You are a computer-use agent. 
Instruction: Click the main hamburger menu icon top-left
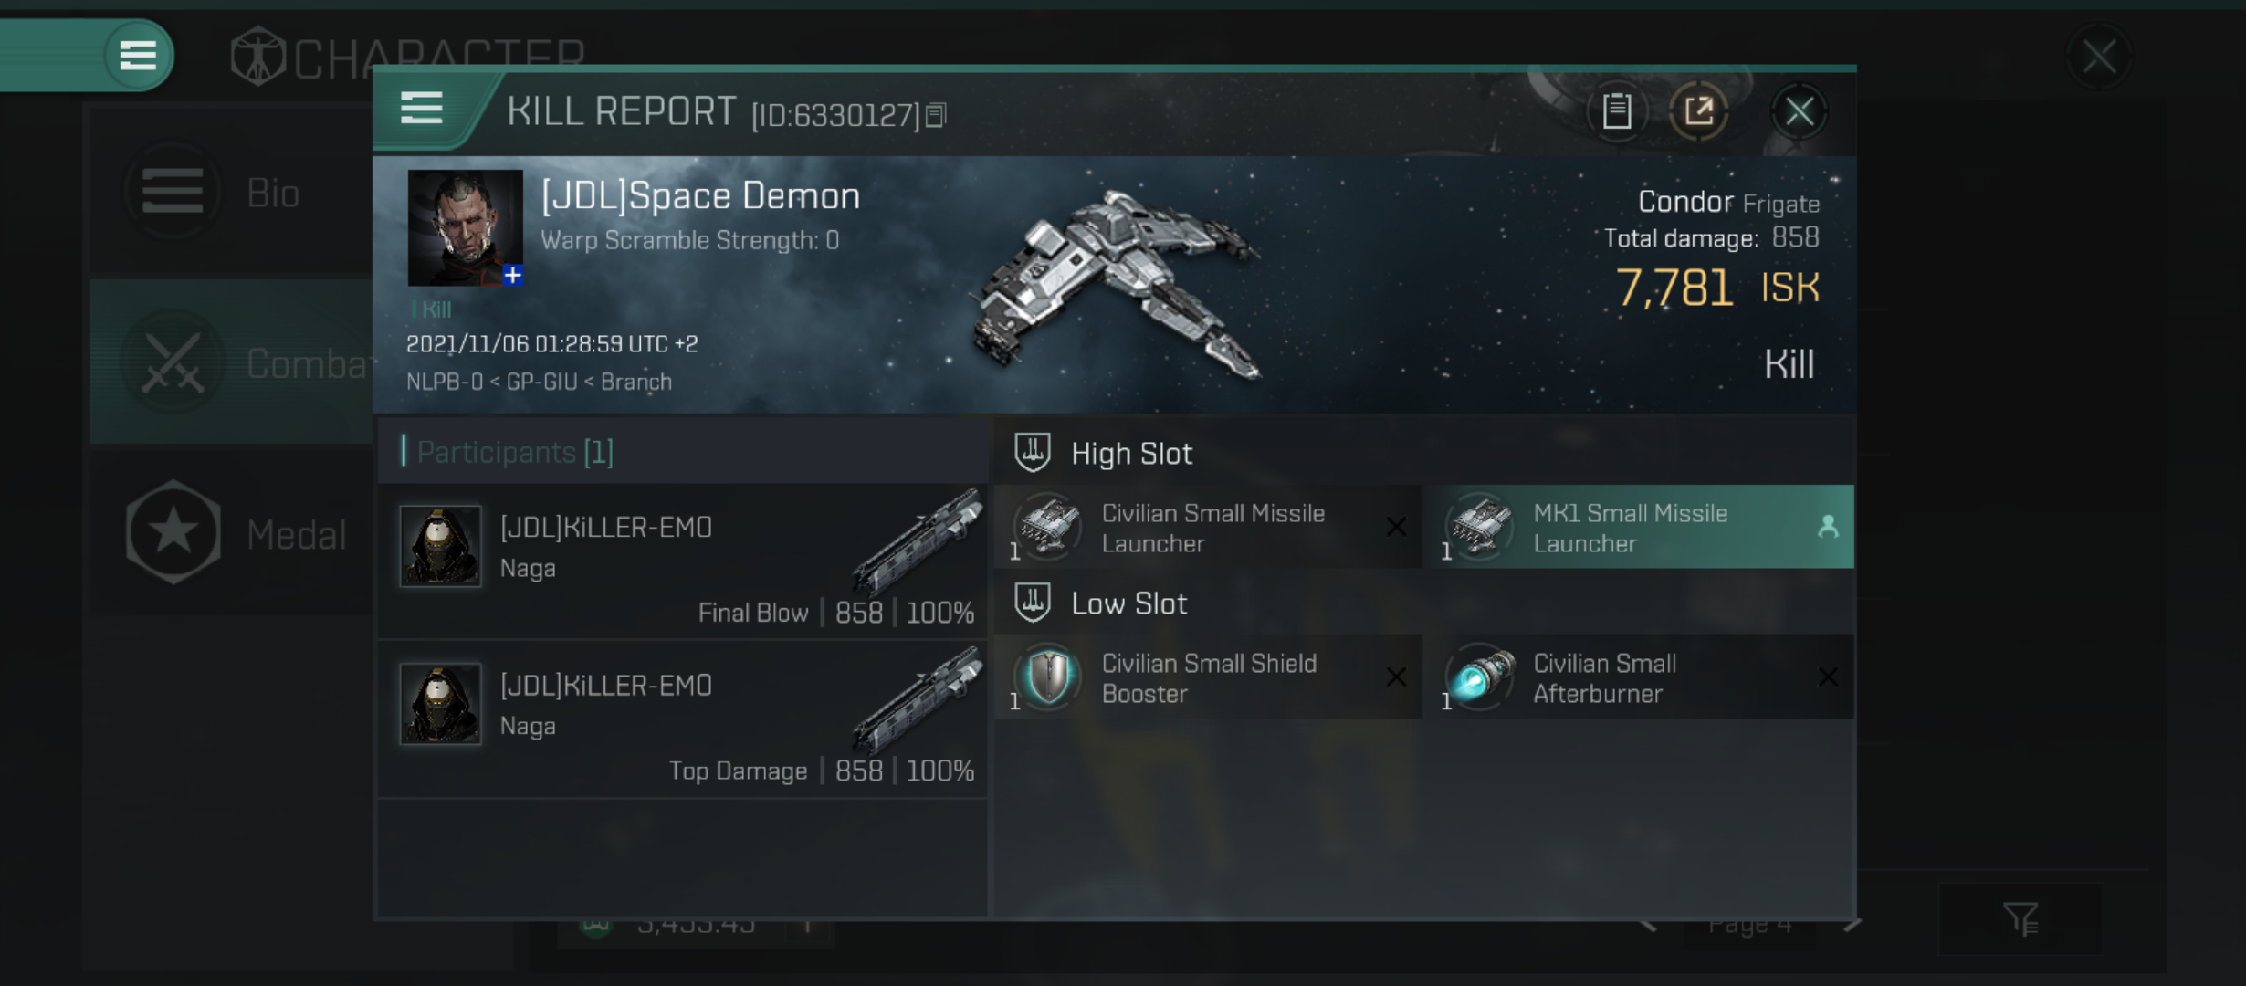139,53
